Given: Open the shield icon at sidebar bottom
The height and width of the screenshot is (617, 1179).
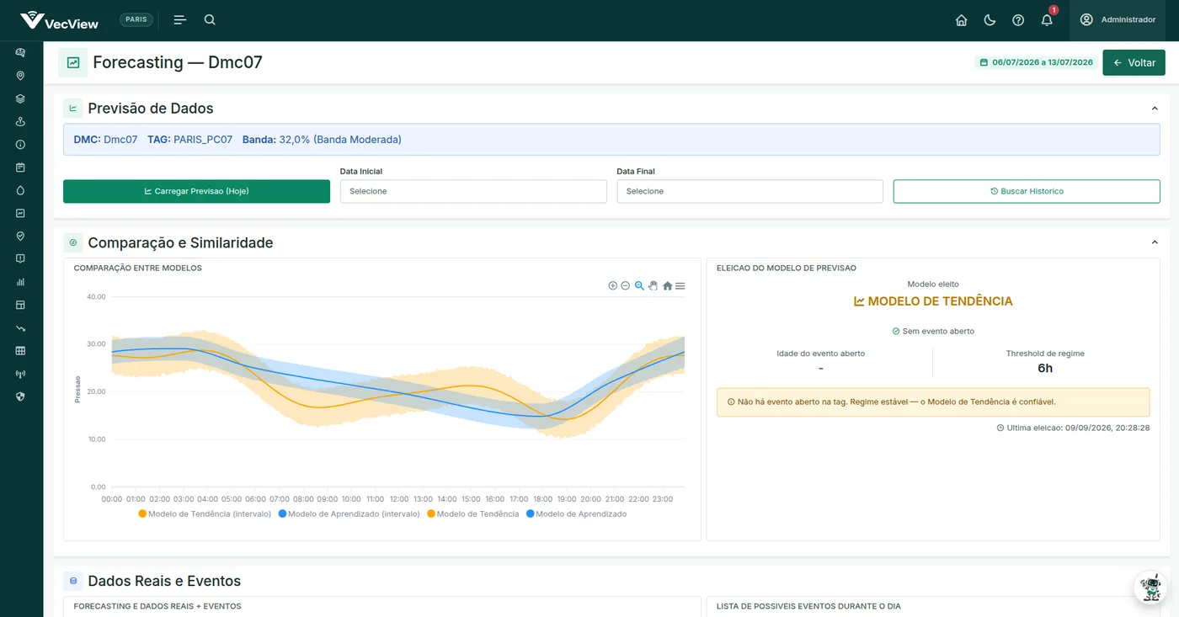Looking at the screenshot, I should click(x=20, y=396).
